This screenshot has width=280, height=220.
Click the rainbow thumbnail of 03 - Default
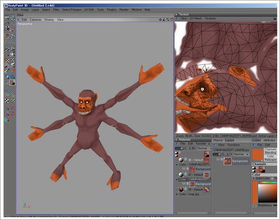[207, 190]
